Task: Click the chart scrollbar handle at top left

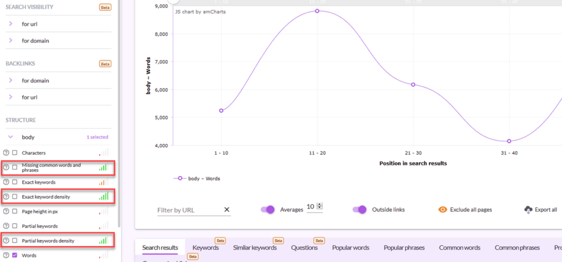Action: coord(173,2)
